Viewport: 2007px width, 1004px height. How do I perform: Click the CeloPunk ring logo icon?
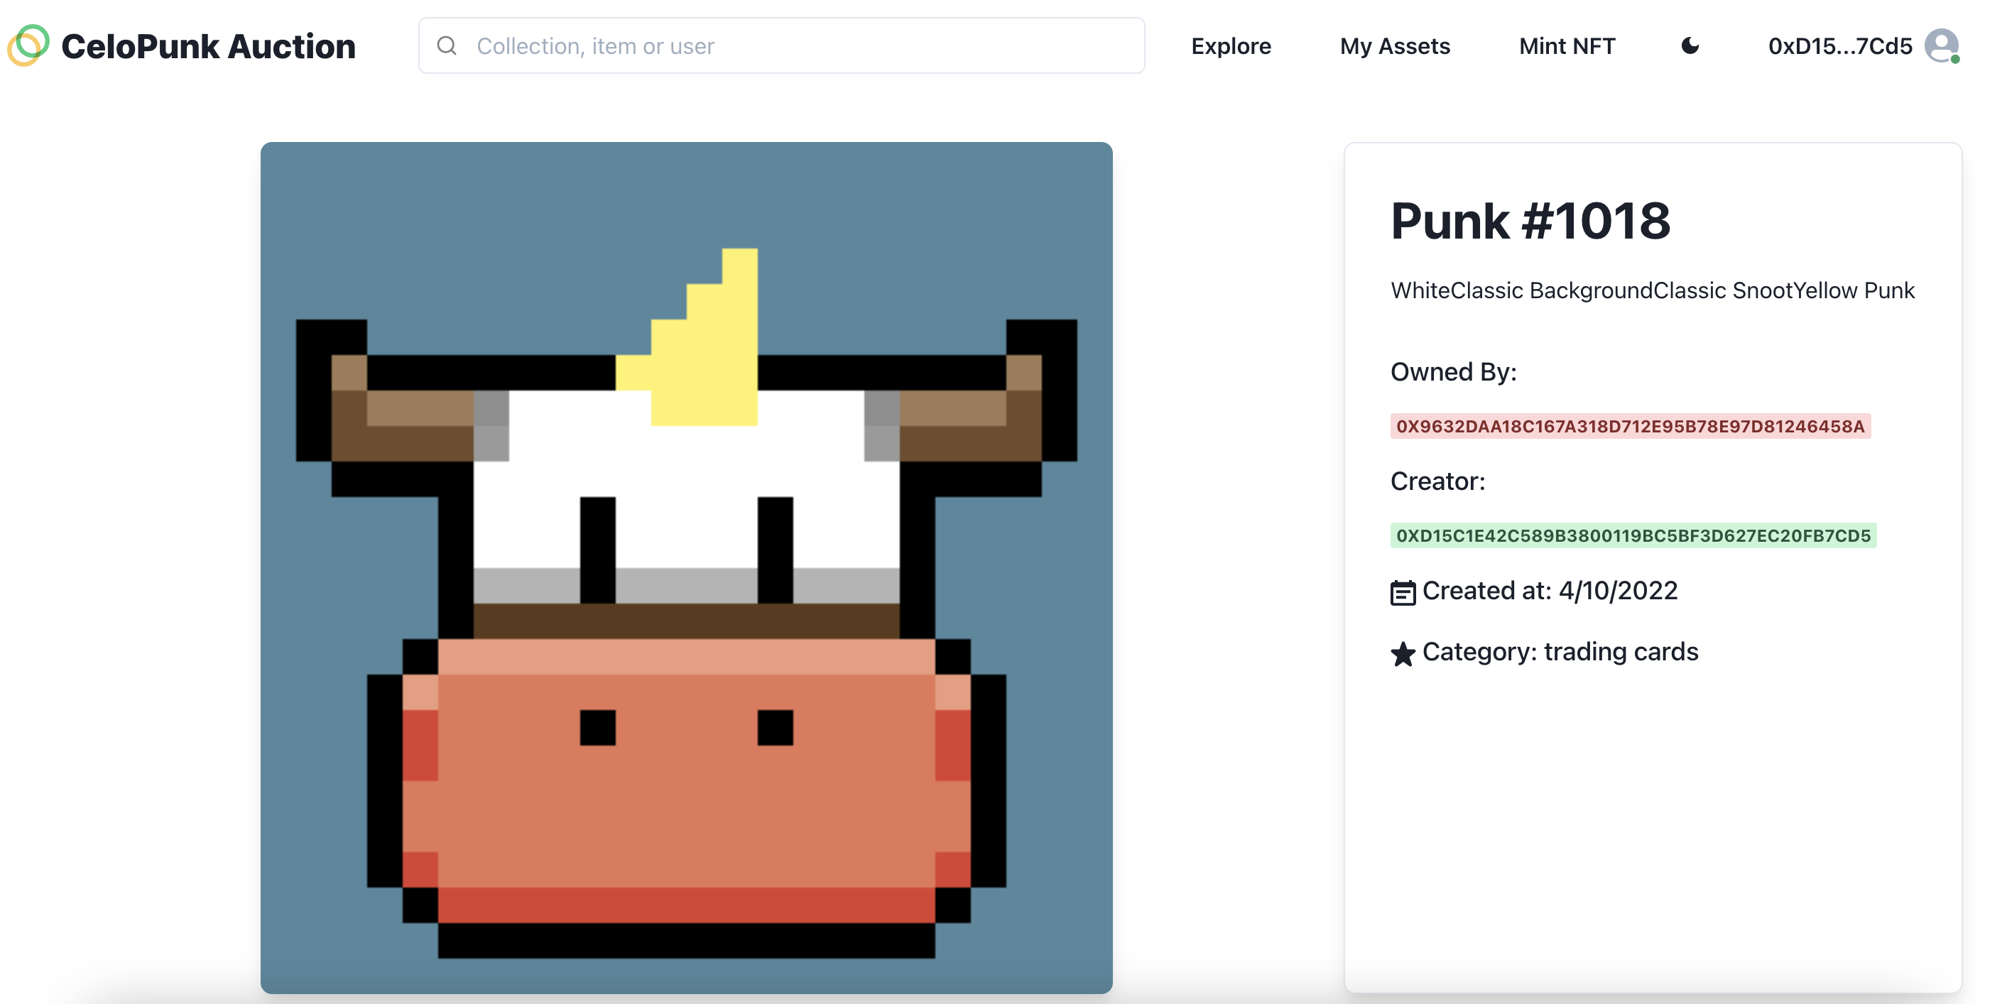[29, 45]
